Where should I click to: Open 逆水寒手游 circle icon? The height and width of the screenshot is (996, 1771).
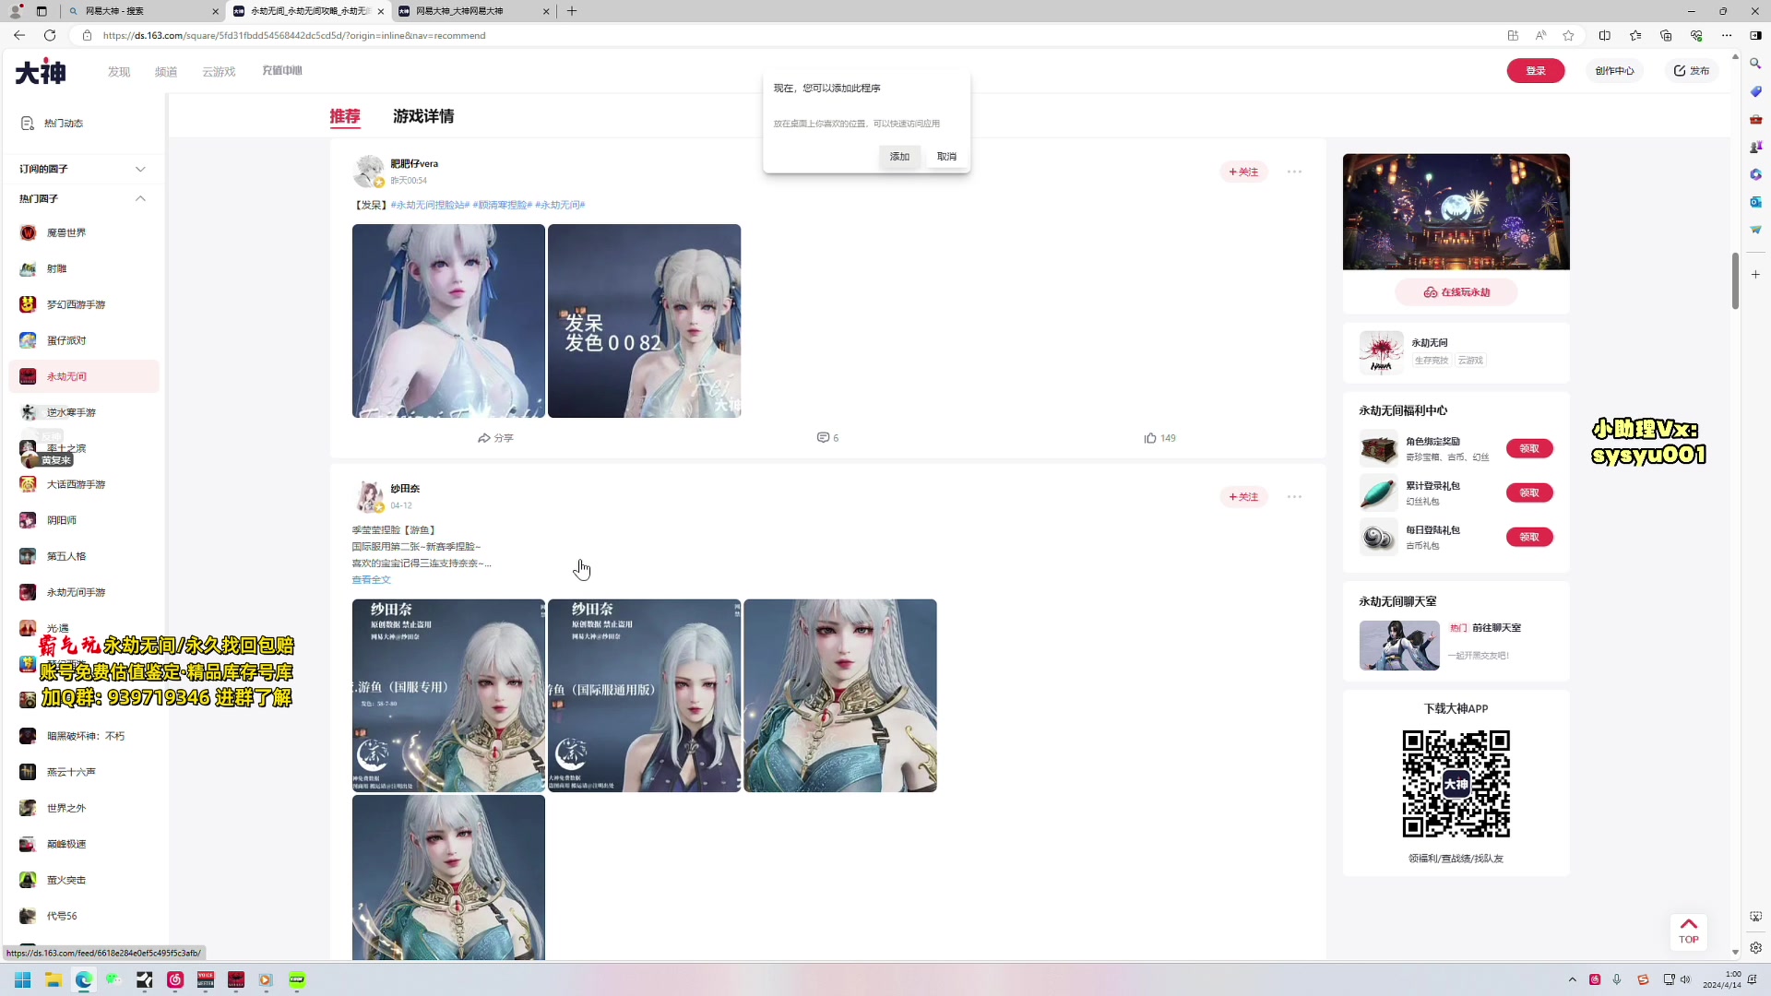(28, 412)
